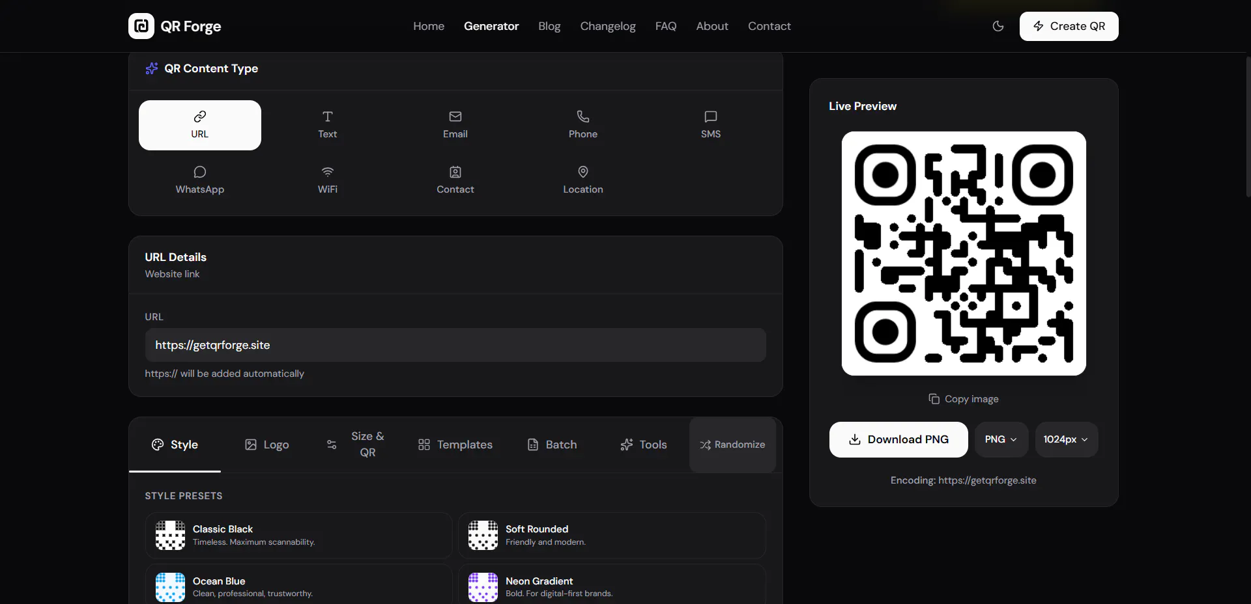1251x604 pixels.
Task: Select the URL content type
Action: click(x=200, y=125)
